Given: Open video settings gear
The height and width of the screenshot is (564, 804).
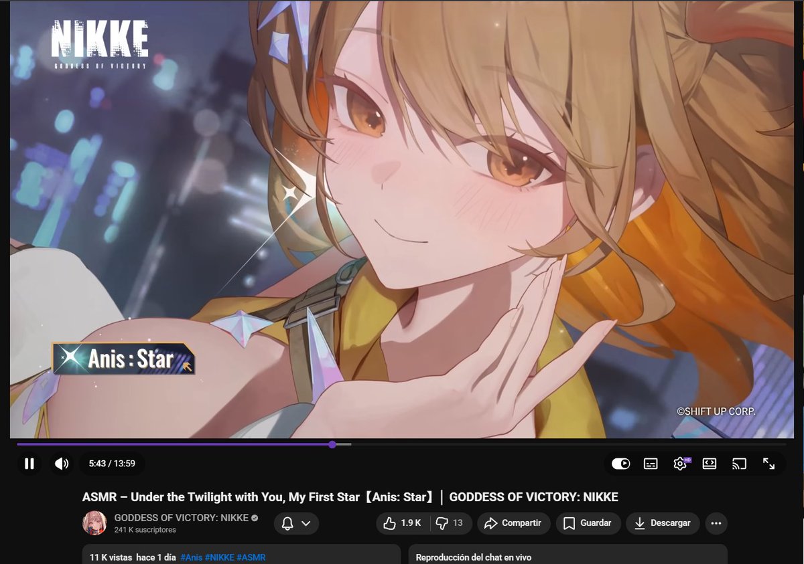Looking at the screenshot, I should pos(680,464).
